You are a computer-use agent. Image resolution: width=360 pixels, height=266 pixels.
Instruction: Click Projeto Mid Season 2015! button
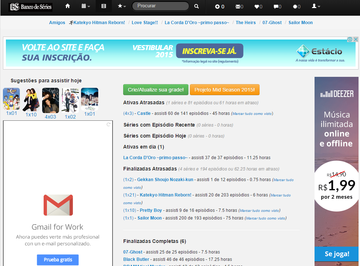tap(224, 90)
